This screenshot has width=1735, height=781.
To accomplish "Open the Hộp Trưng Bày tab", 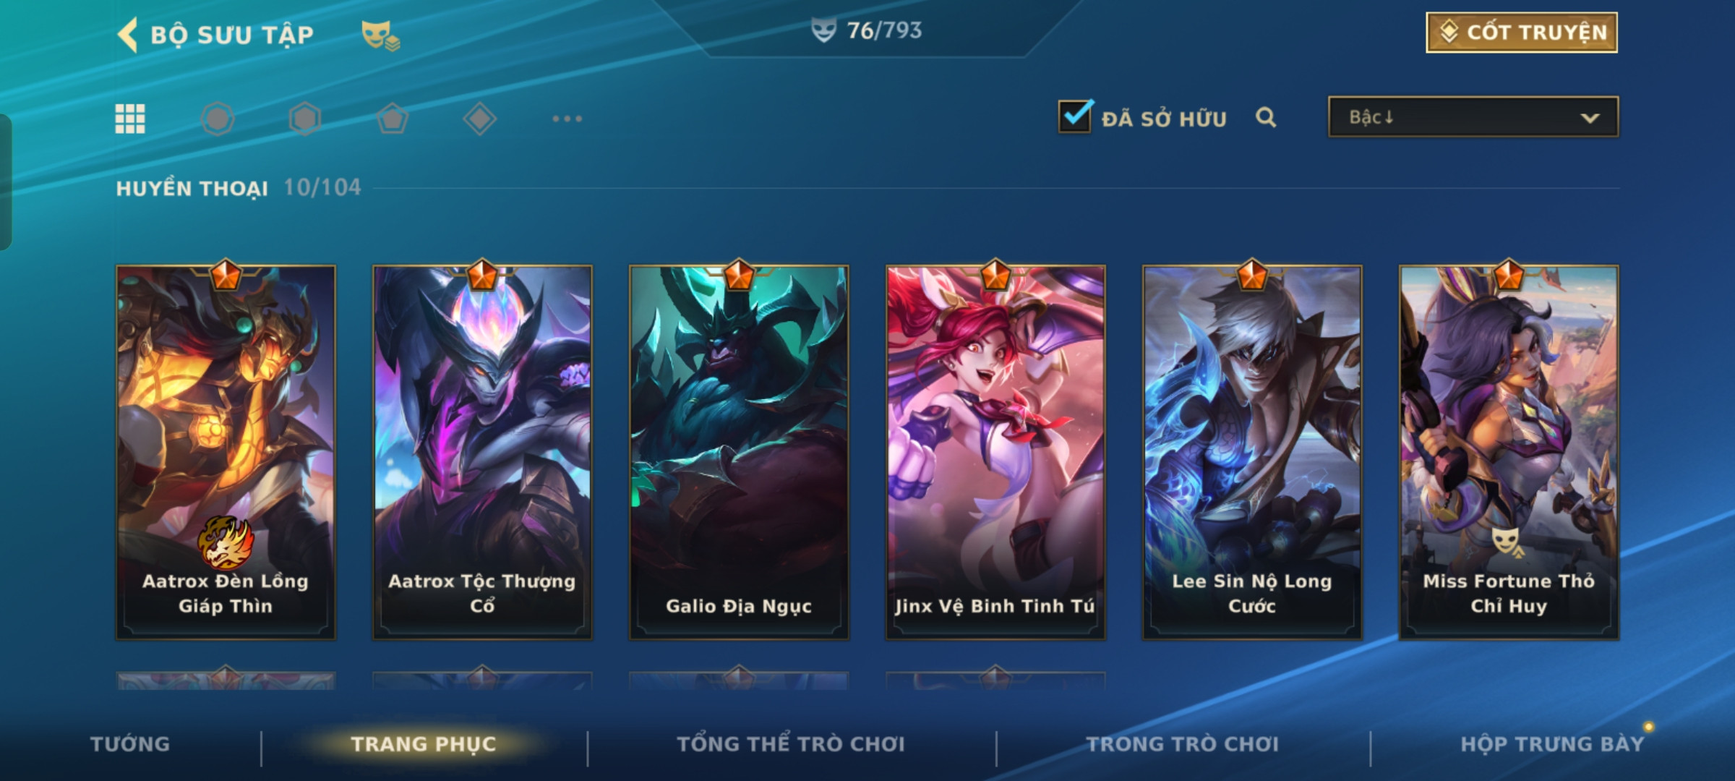I will [1552, 744].
